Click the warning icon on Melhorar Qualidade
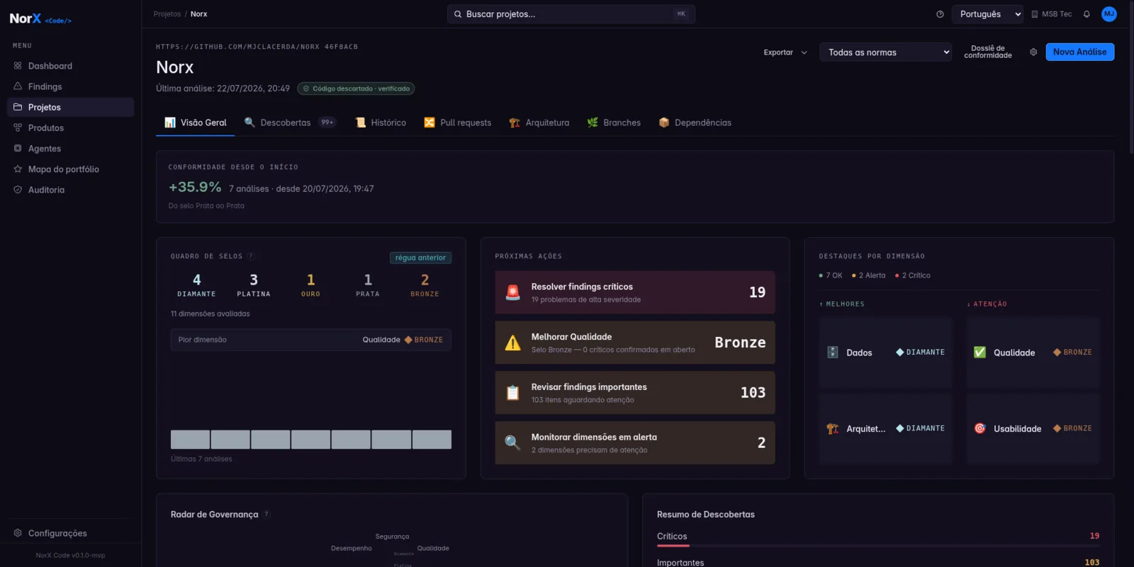The width and height of the screenshot is (1134, 567). tap(512, 343)
